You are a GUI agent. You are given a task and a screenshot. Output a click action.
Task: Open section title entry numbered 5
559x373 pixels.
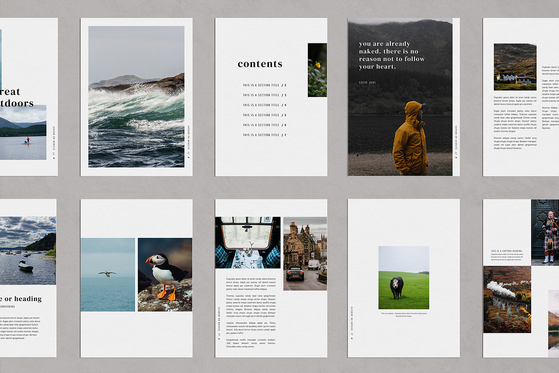click(265, 115)
